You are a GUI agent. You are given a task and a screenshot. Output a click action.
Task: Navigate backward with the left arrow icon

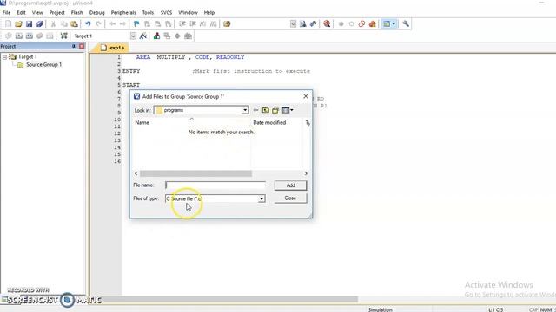click(x=112, y=24)
